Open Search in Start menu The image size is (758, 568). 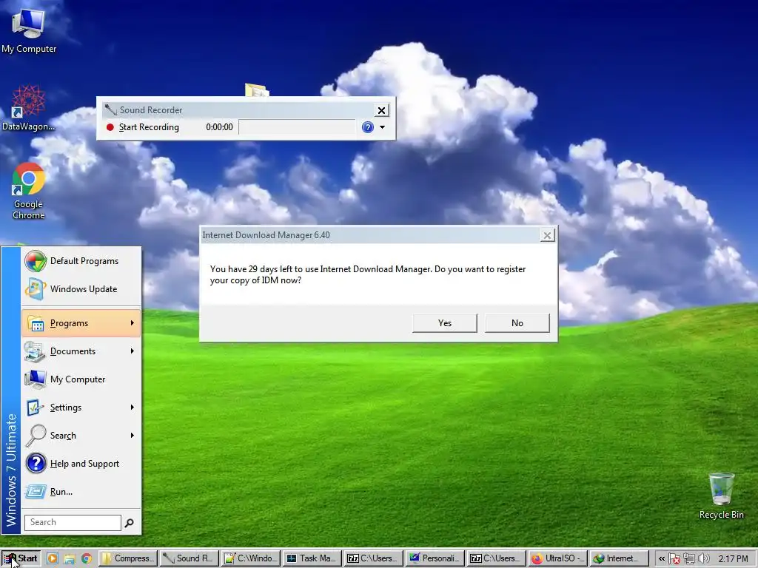pyautogui.click(x=81, y=435)
